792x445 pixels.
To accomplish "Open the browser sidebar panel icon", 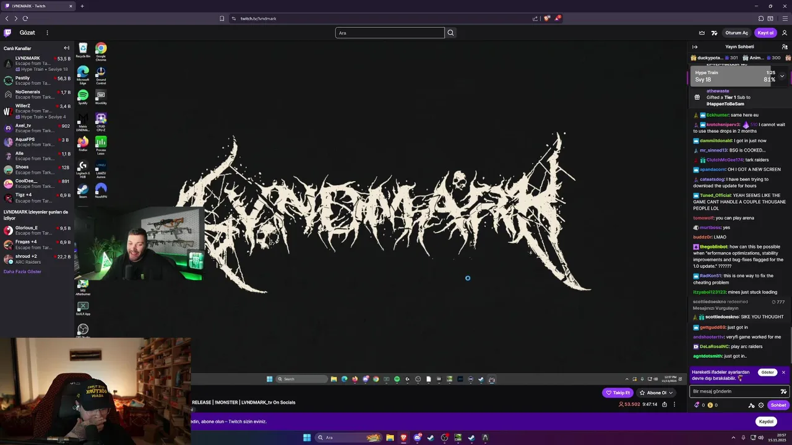I will [x=770, y=19].
